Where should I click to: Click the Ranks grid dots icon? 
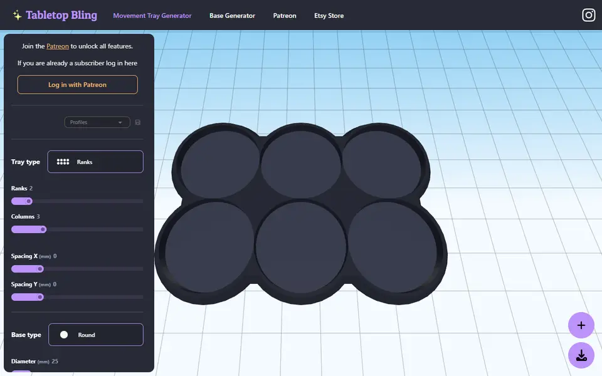pos(63,162)
